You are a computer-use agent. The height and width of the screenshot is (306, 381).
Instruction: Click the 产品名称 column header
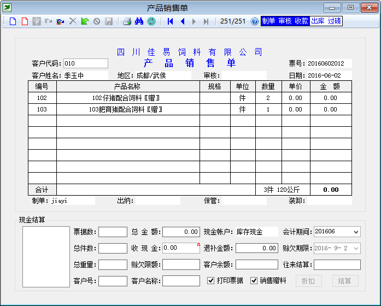coord(128,86)
